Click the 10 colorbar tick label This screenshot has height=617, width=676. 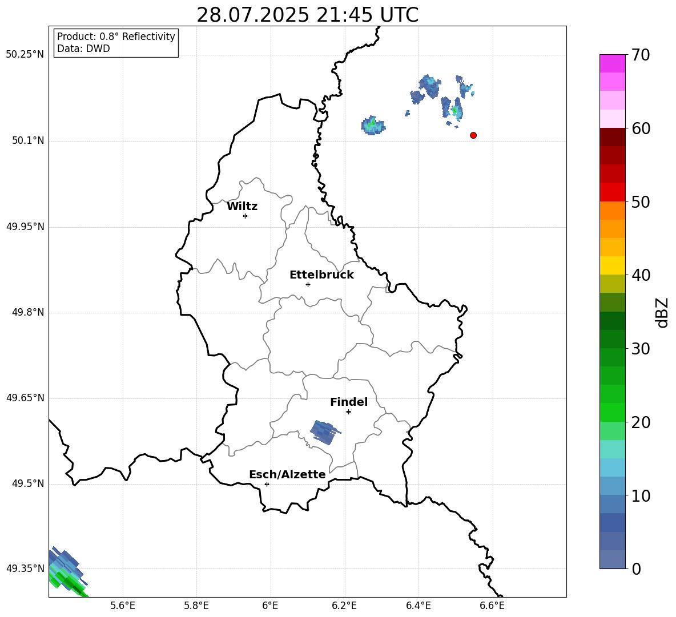click(641, 496)
